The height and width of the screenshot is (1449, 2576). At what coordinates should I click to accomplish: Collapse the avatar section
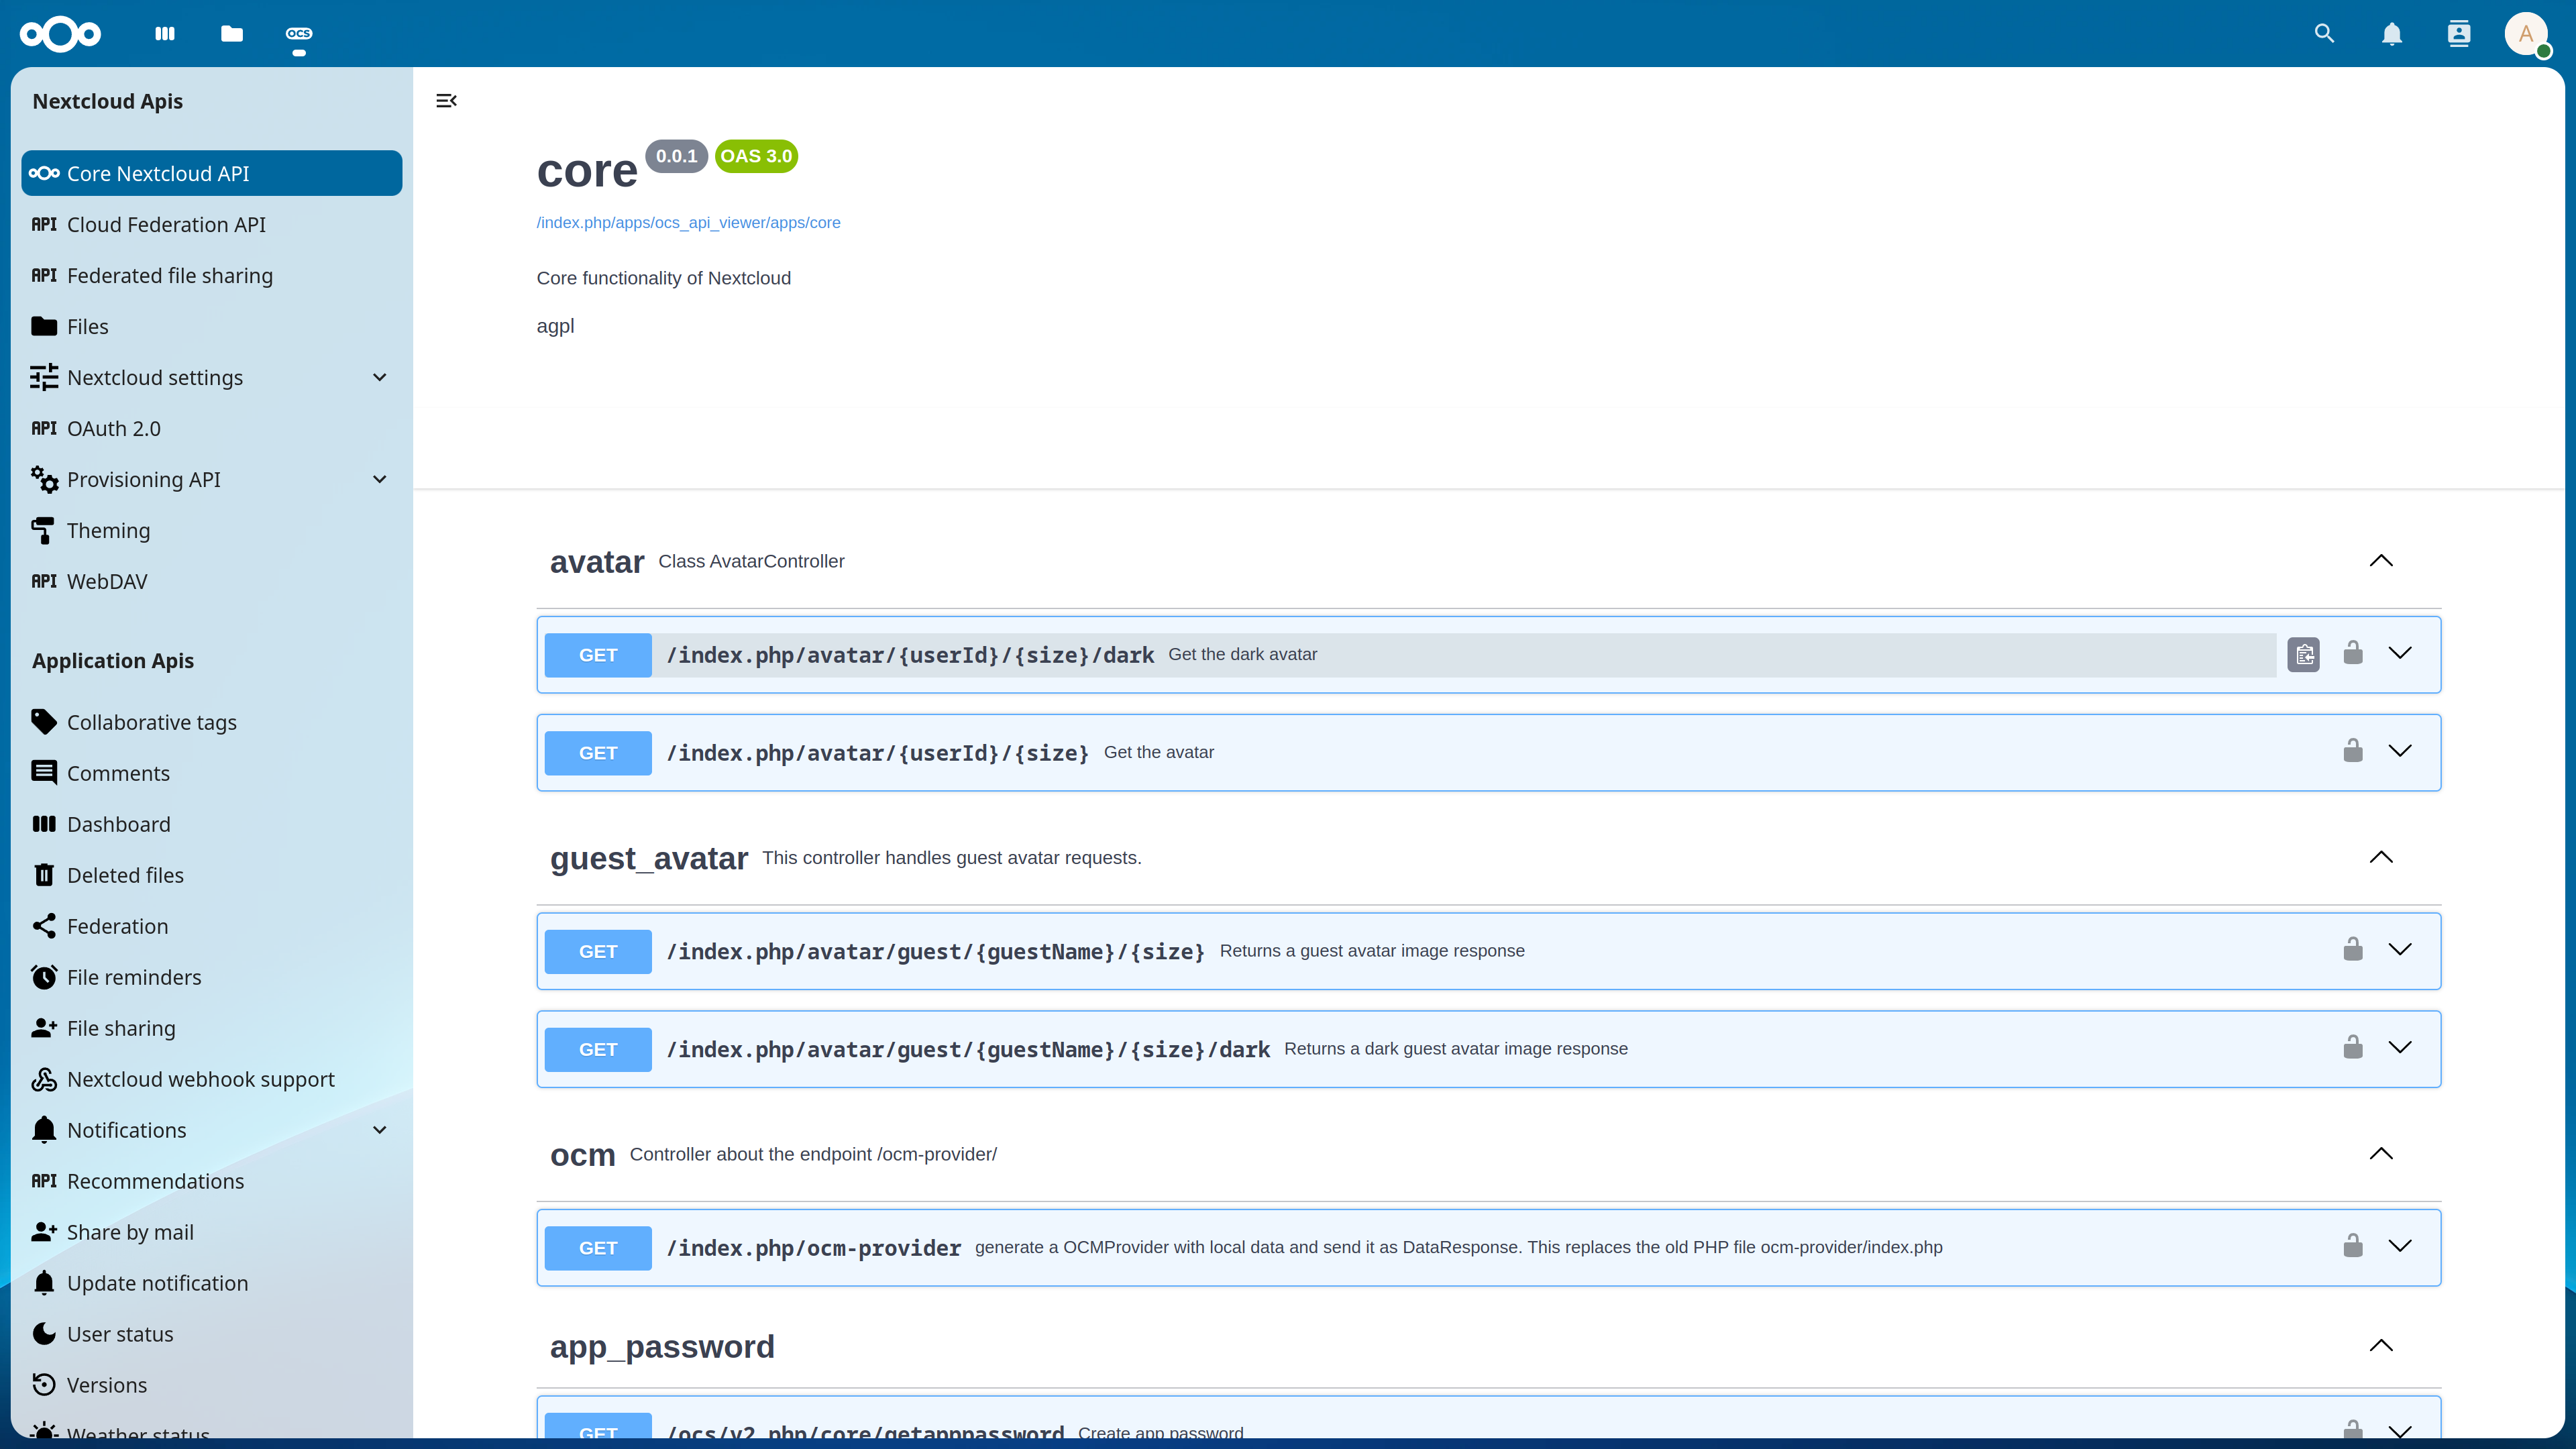click(2381, 561)
